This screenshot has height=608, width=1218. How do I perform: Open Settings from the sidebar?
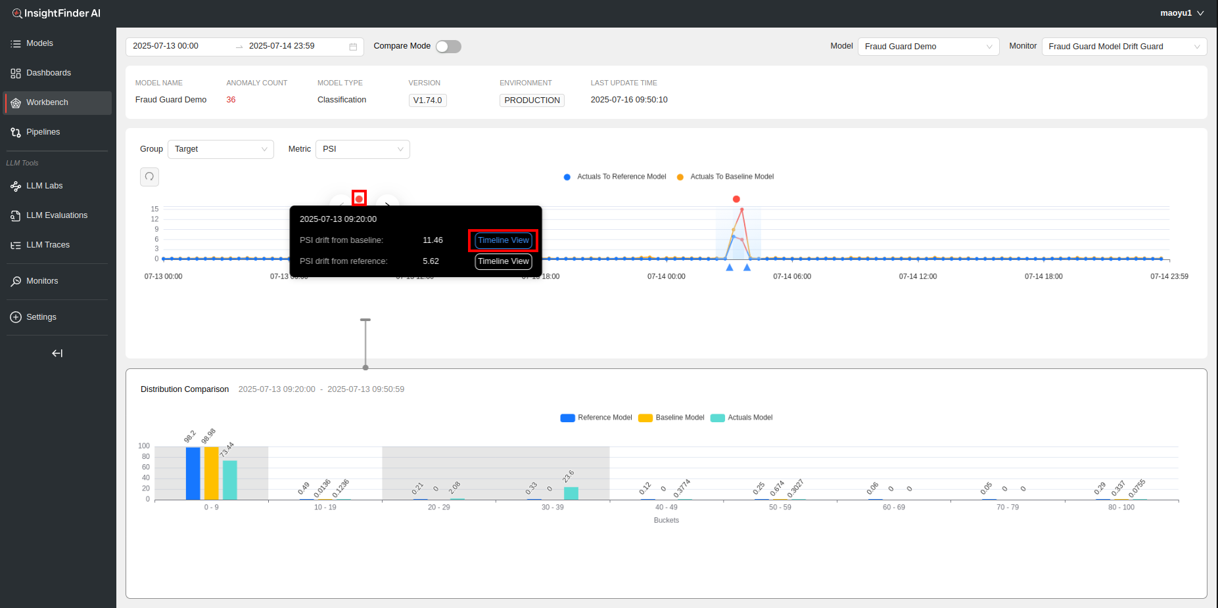(41, 317)
